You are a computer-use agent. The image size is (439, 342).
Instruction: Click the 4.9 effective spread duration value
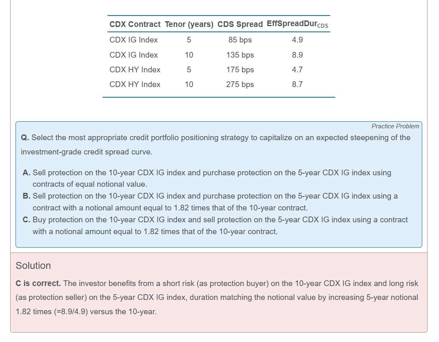297,40
